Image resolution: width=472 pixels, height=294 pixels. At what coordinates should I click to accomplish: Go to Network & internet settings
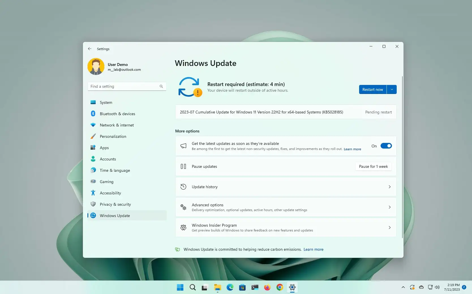pyautogui.click(x=127, y=125)
